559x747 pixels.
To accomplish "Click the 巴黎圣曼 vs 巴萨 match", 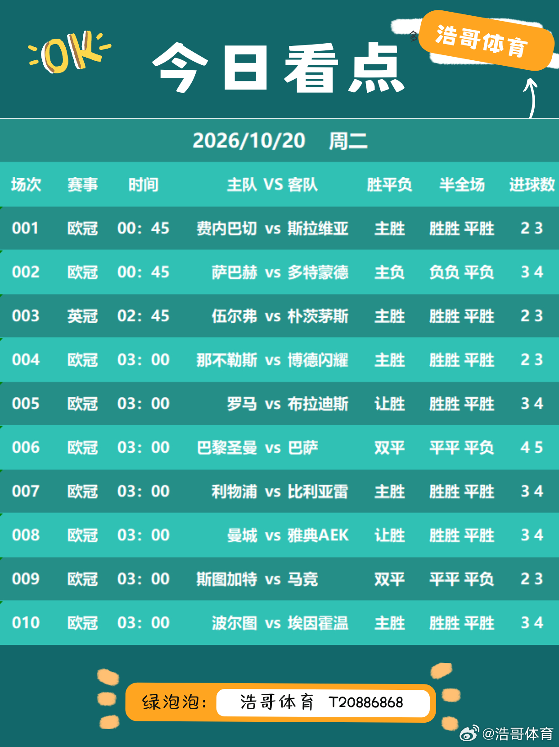I will (257, 447).
